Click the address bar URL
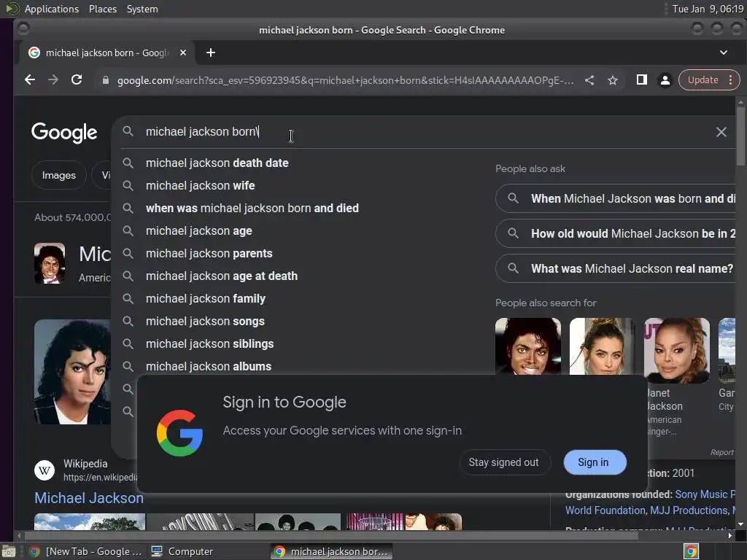The height and width of the screenshot is (560, 747). (x=345, y=80)
